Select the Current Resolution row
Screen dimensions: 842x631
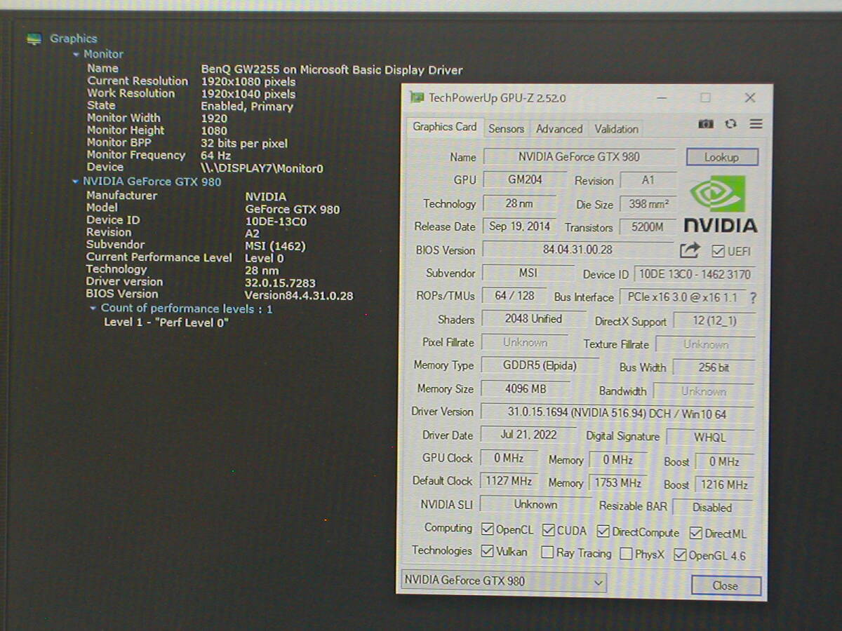pyautogui.click(x=192, y=81)
